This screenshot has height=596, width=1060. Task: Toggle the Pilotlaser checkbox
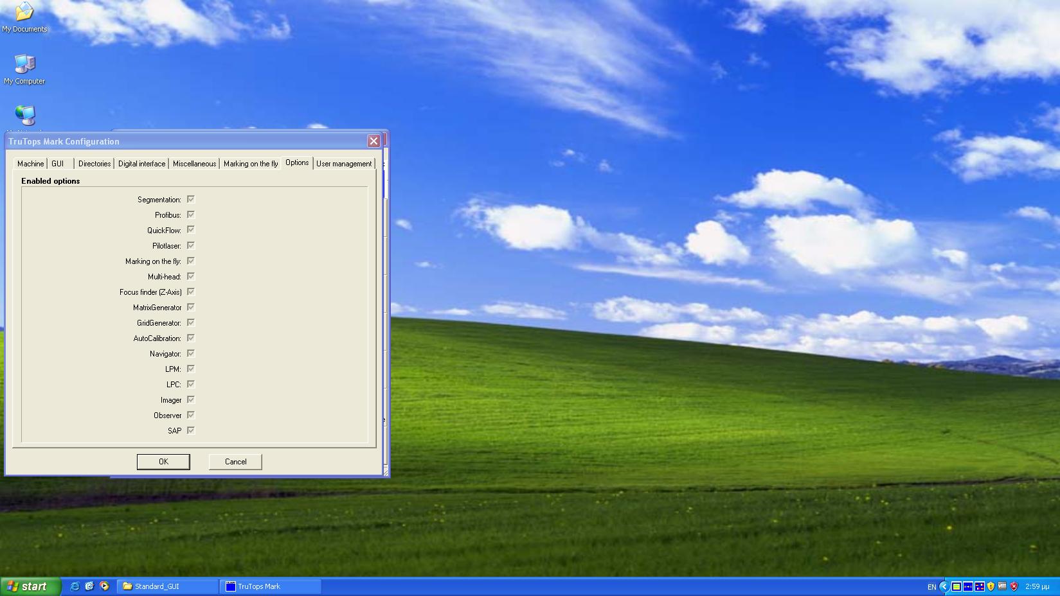tap(191, 245)
